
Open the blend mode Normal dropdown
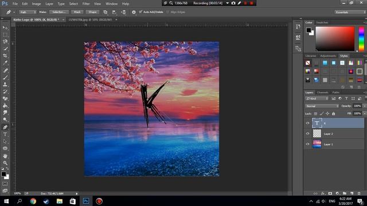click(x=322, y=106)
